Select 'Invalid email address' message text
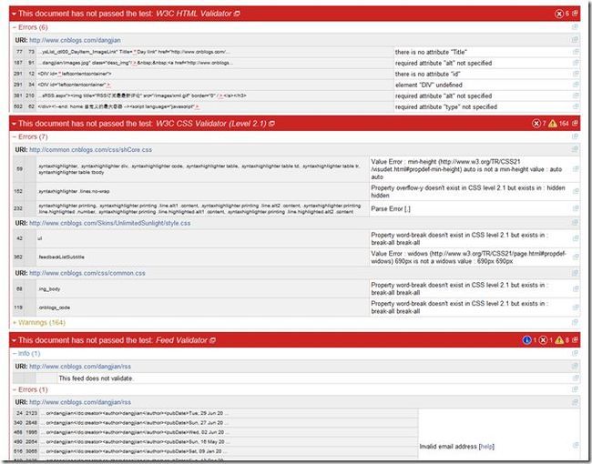Screen dimensions: 592x464 pos(448,447)
